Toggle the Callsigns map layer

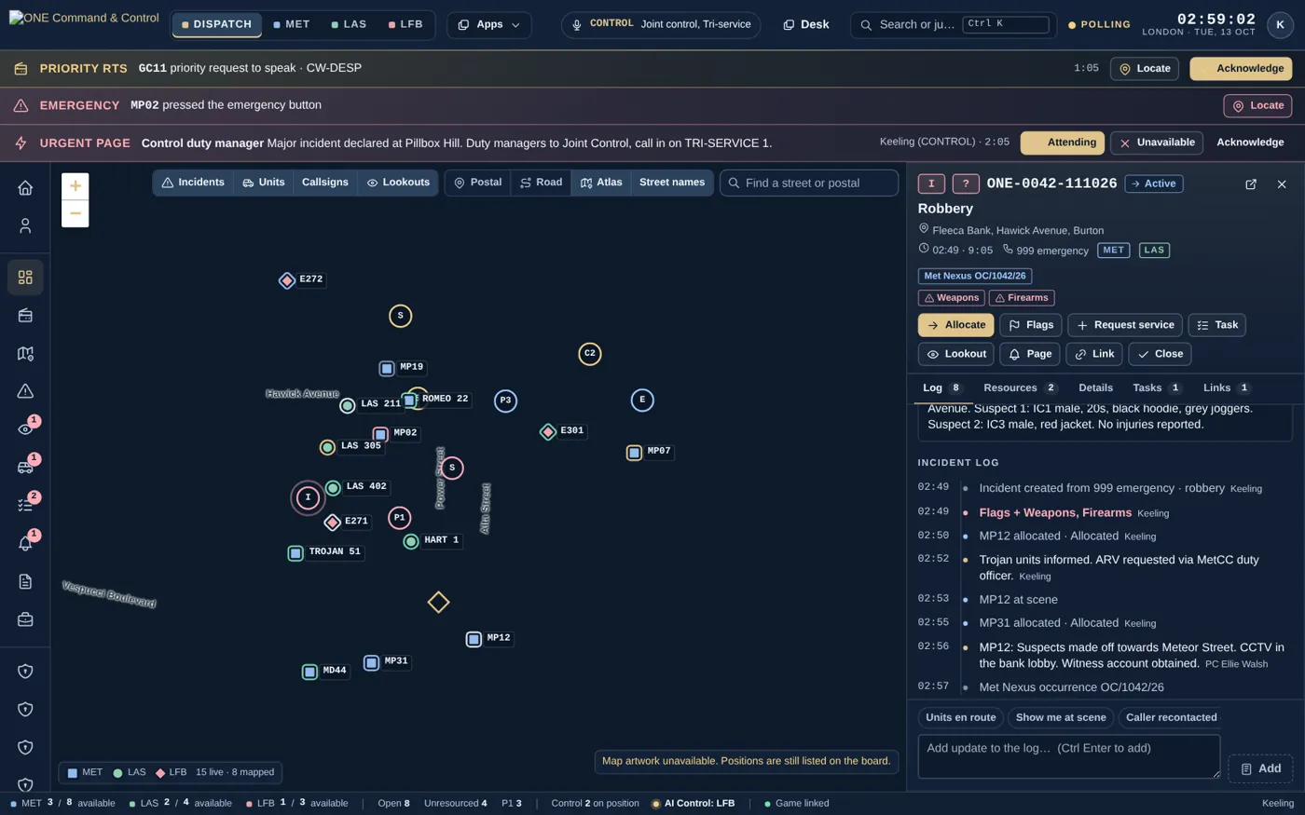coord(324,183)
